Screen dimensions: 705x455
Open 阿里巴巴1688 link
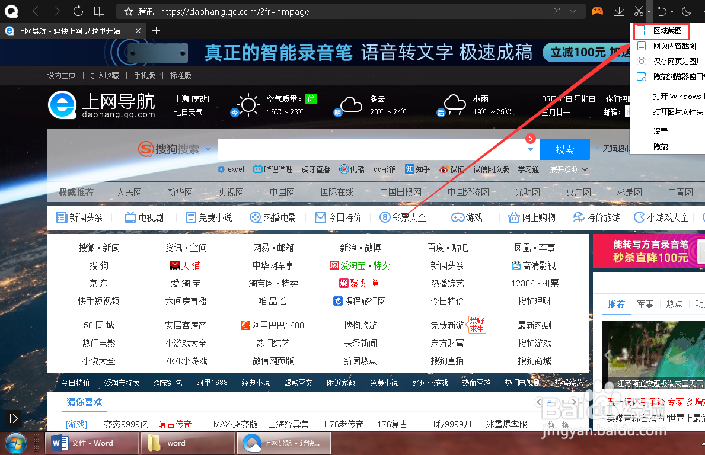273,325
